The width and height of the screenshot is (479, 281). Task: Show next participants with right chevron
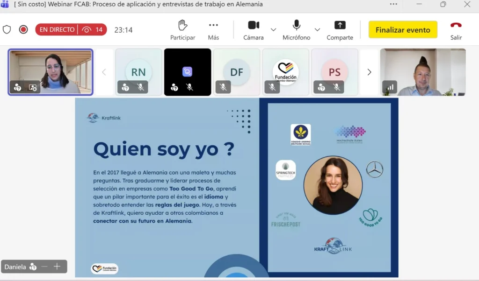(369, 72)
